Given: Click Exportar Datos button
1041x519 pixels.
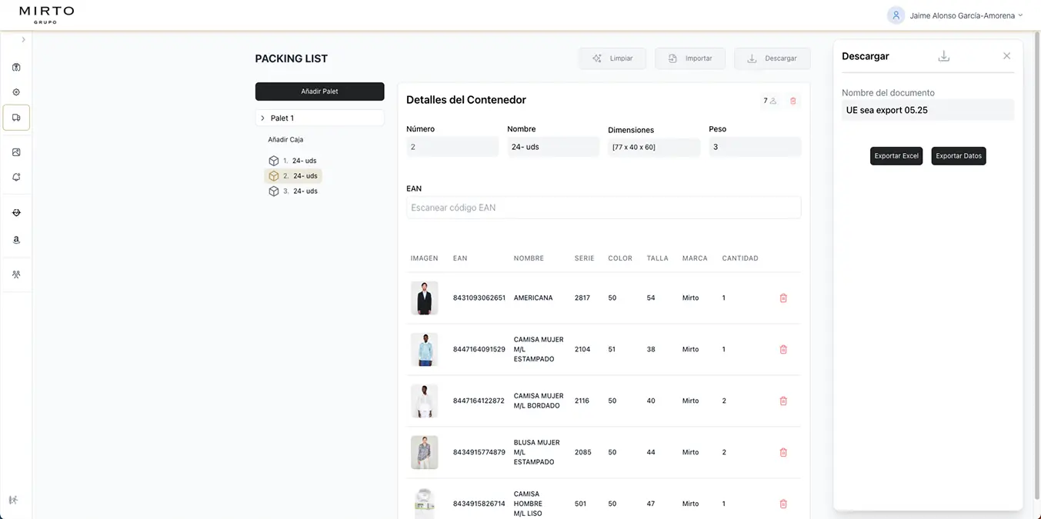Looking at the screenshot, I should (x=959, y=156).
